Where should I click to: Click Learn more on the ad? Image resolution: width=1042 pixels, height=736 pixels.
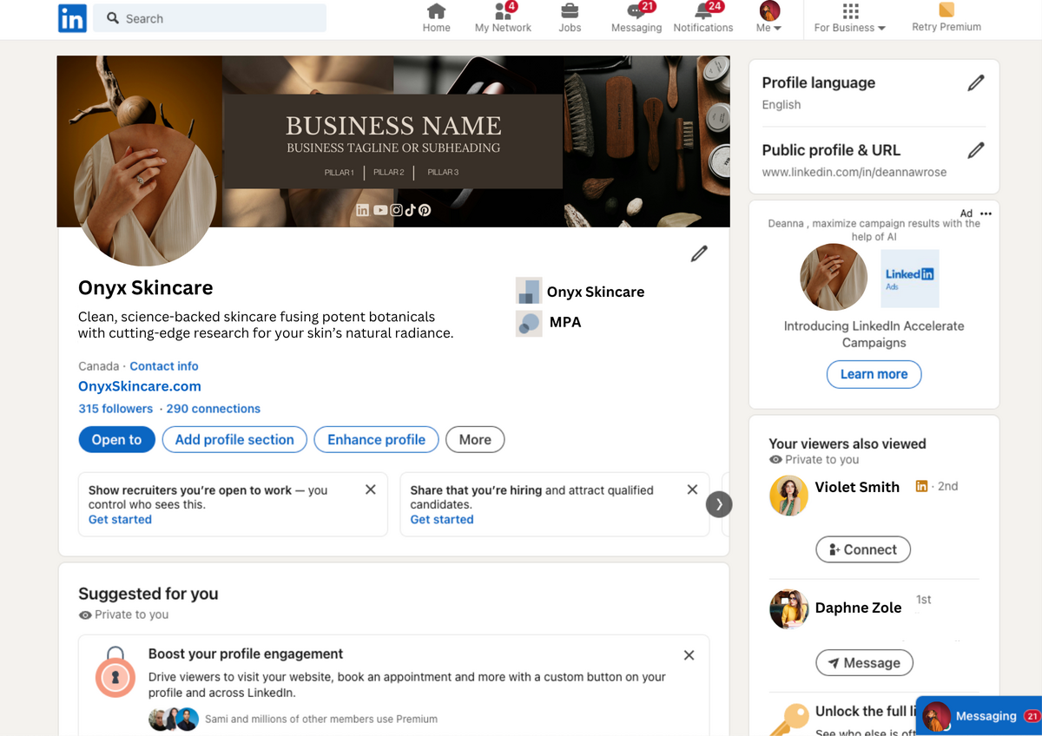click(x=874, y=374)
